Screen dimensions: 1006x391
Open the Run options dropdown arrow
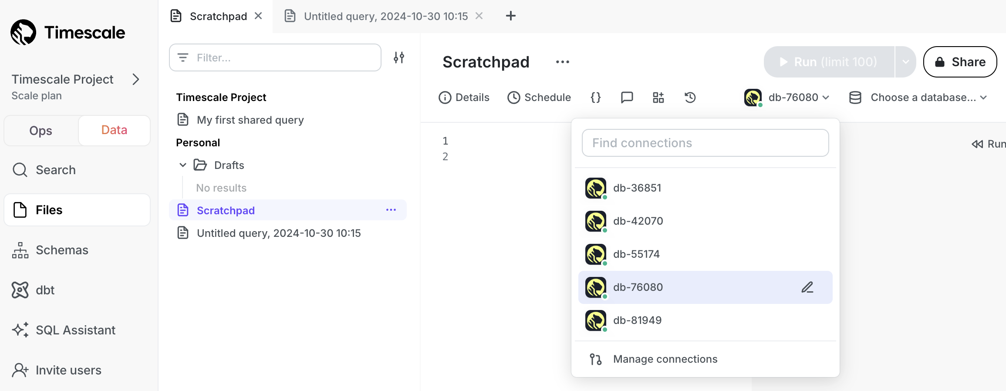tap(905, 62)
